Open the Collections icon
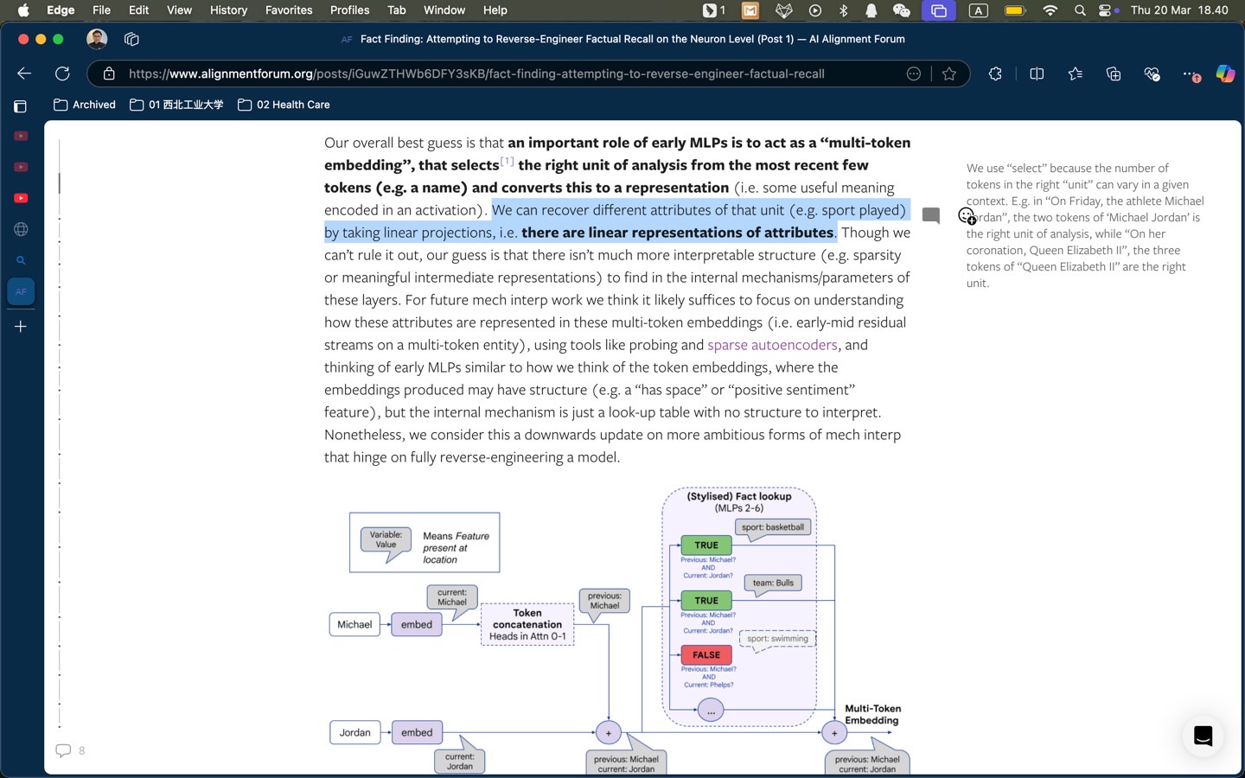The image size is (1245, 778). [1114, 73]
